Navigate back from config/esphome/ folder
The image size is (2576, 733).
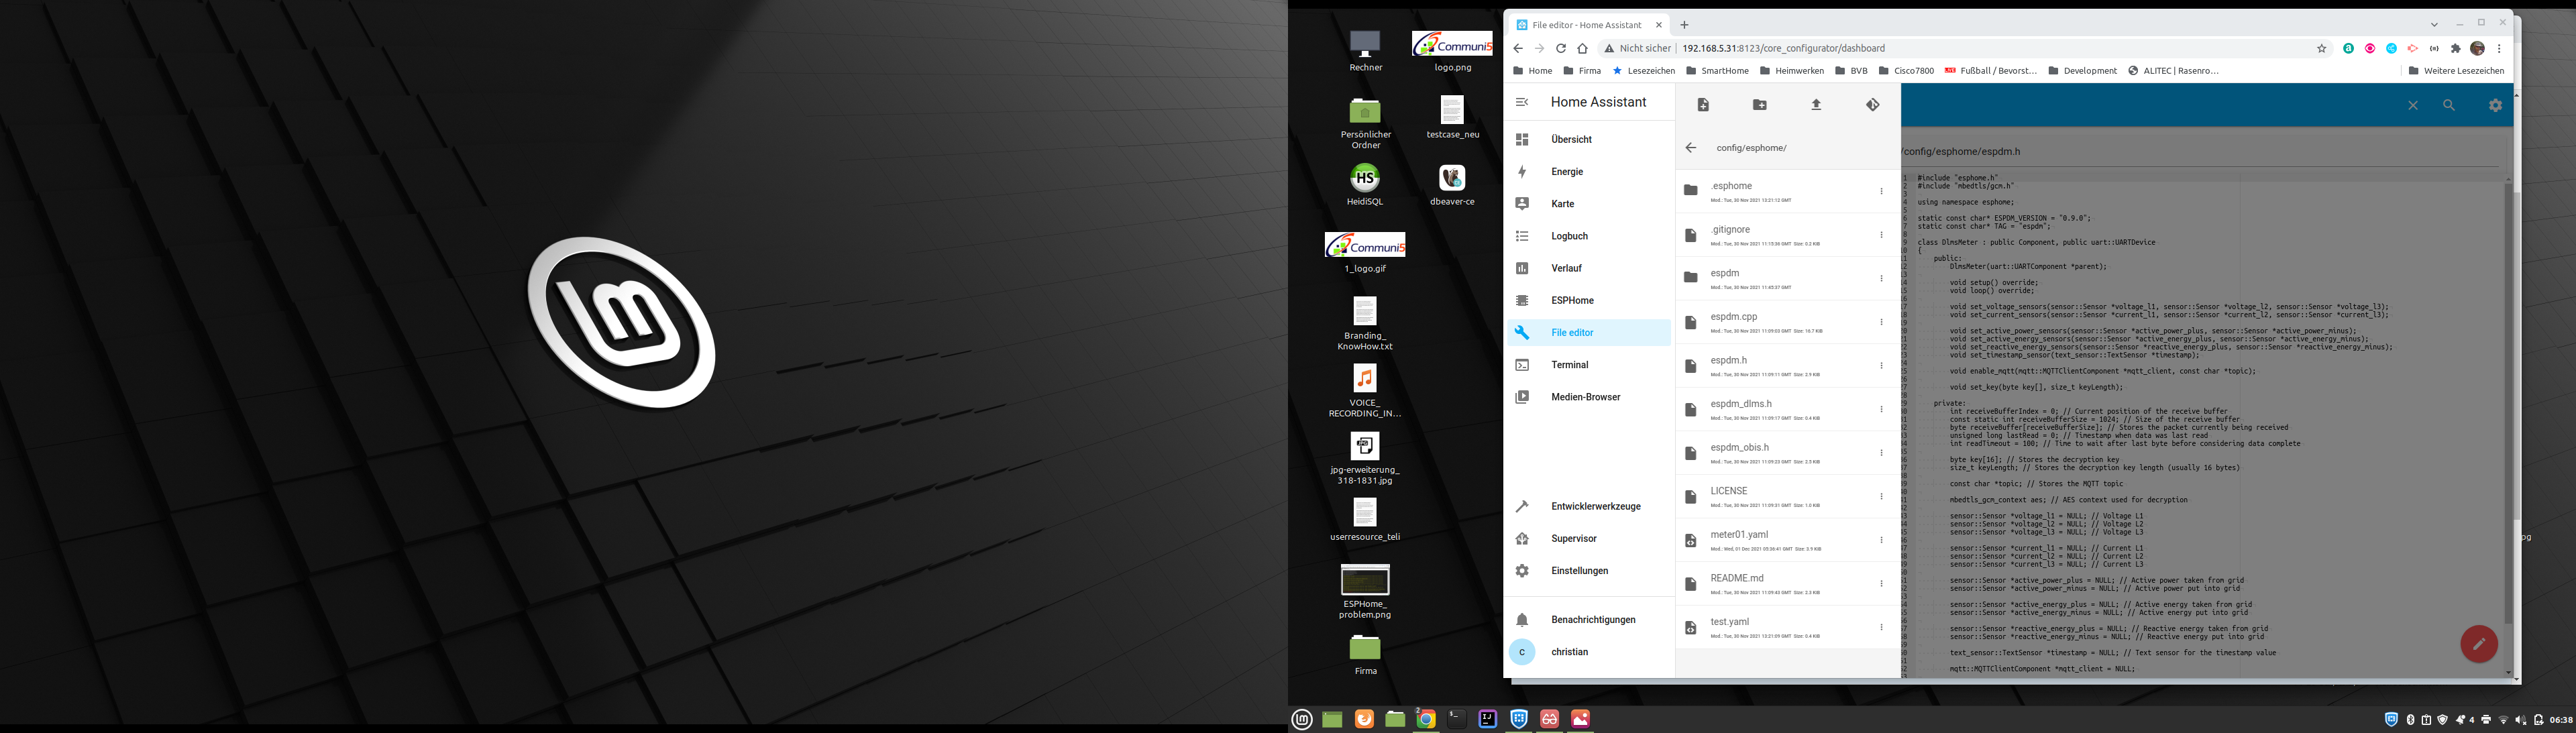pyautogui.click(x=1691, y=148)
